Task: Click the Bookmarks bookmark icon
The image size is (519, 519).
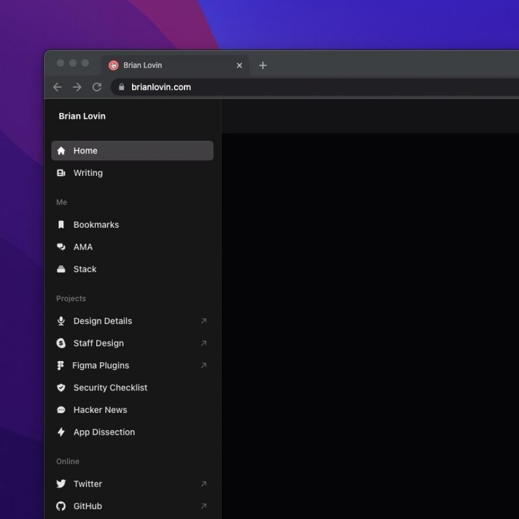Action: (x=61, y=224)
